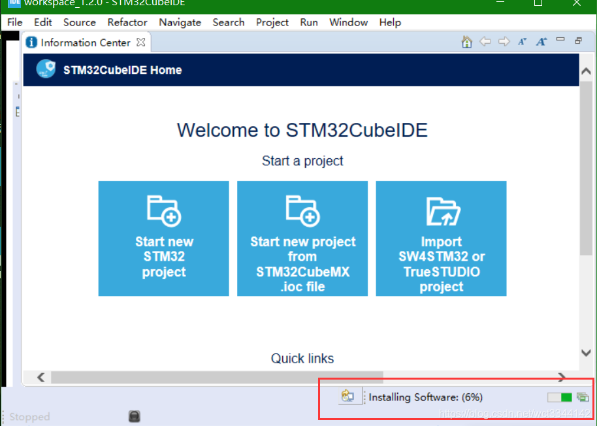
Task: Minimize the Information Center view
Action: pyautogui.click(x=560, y=39)
